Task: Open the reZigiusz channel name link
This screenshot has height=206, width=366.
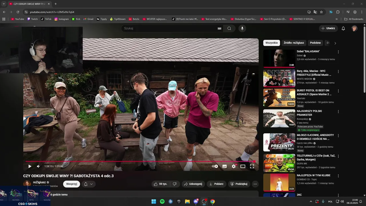Action: click(x=39, y=182)
